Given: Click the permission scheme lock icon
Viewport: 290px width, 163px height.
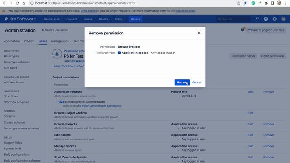Looking at the screenshot, I should tap(57, 54).
